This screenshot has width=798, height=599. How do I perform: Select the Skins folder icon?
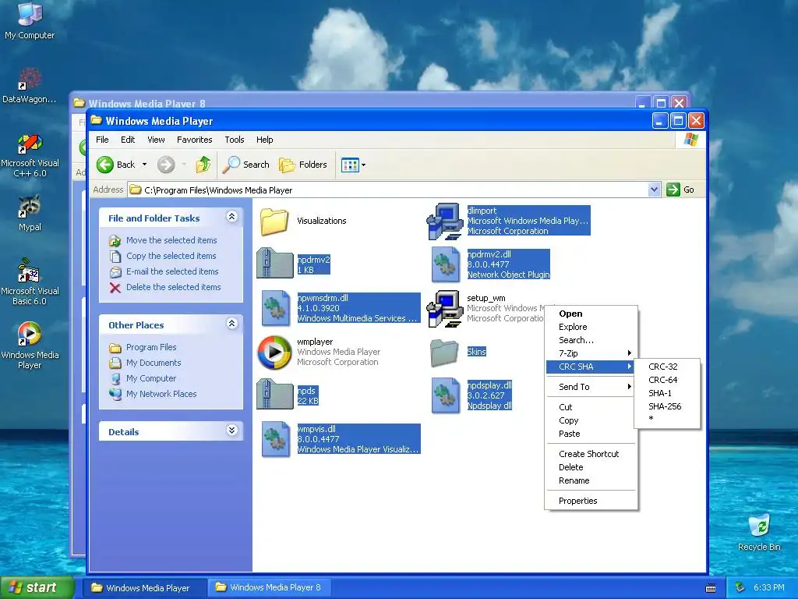click(445, 353)
